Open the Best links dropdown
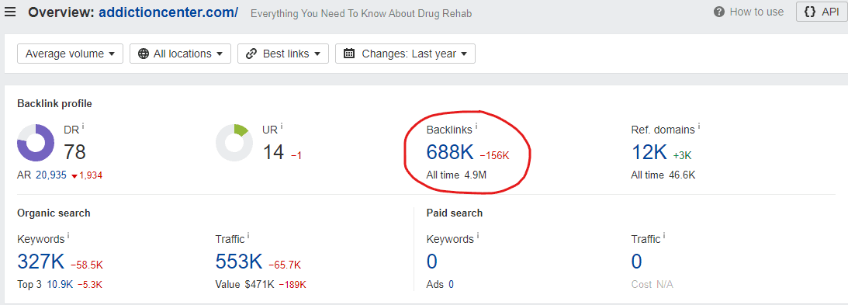Image resolution: width=848 pixels, height=305 pixels. click(x=283, y=54)
